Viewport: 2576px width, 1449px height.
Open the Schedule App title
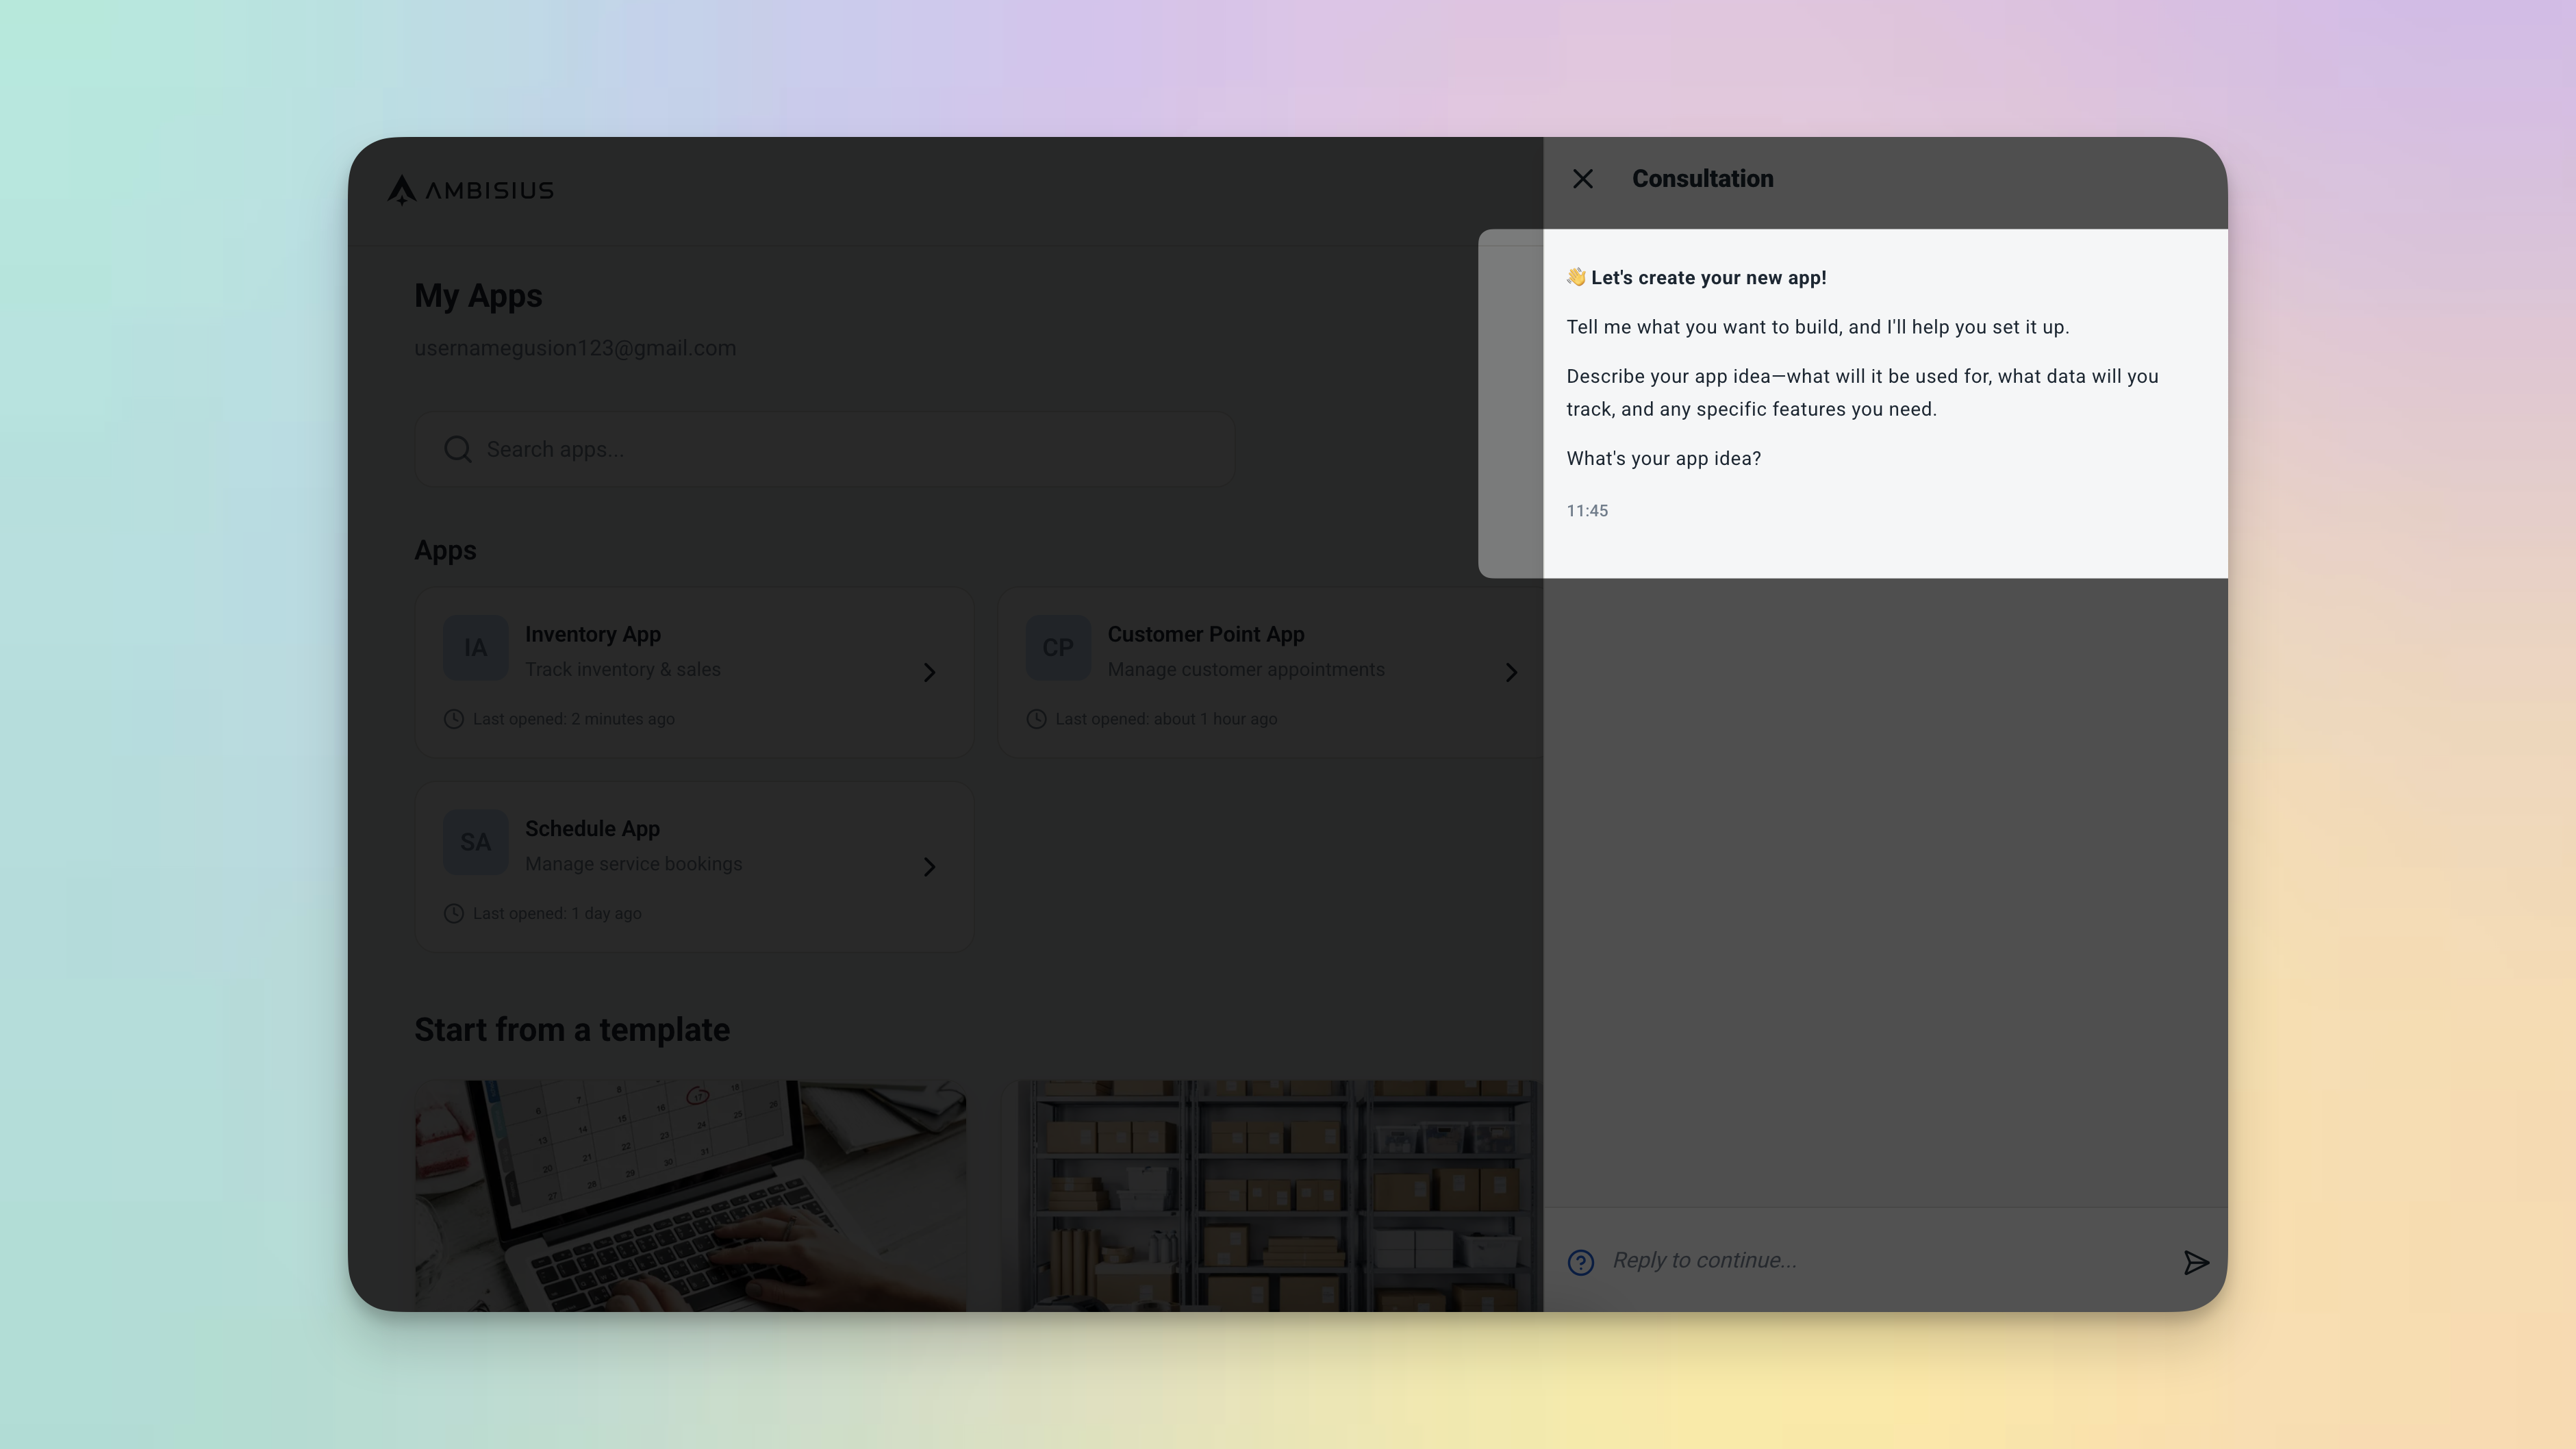coord(592,828)
